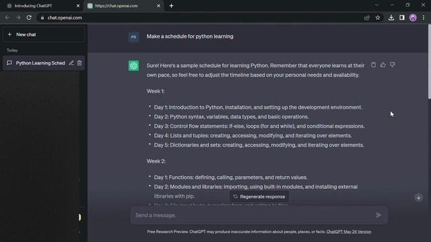Jump to bottom with down arrow button

click(x=418, y=198)
